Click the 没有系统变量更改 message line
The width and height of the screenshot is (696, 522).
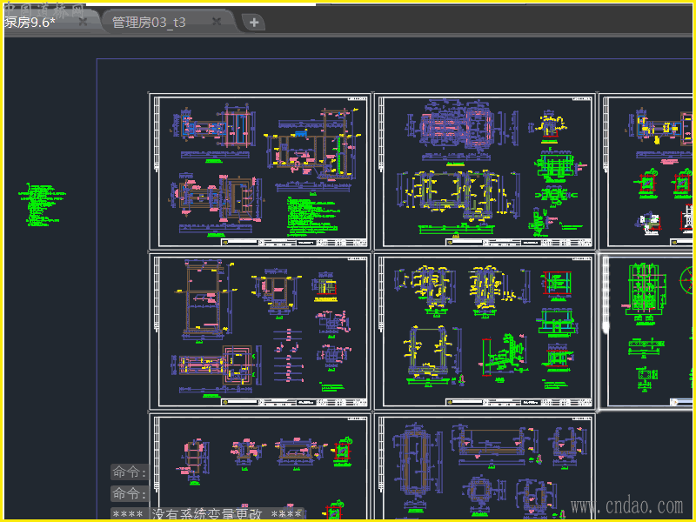pyautogui.click(x=207, y=514)
